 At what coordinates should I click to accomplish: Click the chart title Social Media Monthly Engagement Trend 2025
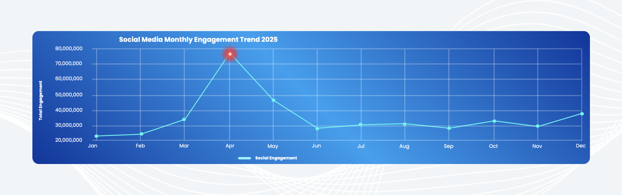[x=198, y=39]
